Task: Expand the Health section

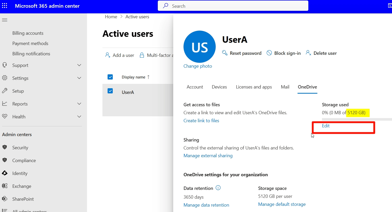Action: [x=79, y=117]
